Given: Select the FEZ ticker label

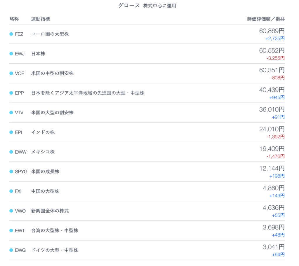Looking at the screenshot, I should pos(19,34).
